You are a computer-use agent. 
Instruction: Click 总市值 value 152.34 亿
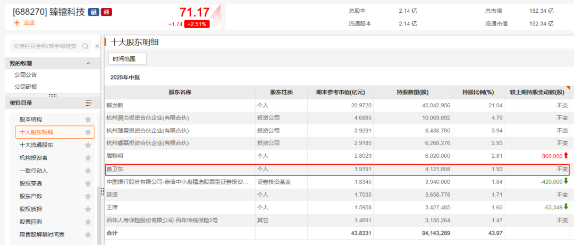(542, 11)
